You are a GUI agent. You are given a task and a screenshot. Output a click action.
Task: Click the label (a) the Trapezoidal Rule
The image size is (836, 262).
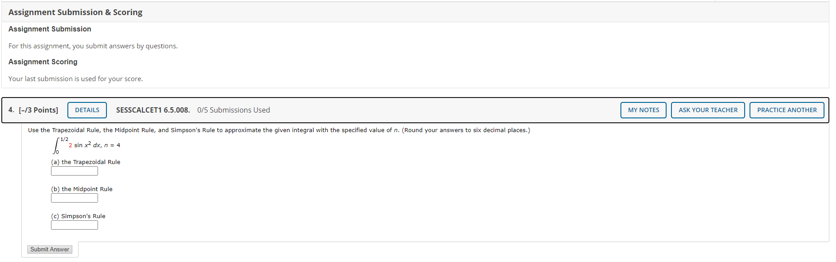86,162
